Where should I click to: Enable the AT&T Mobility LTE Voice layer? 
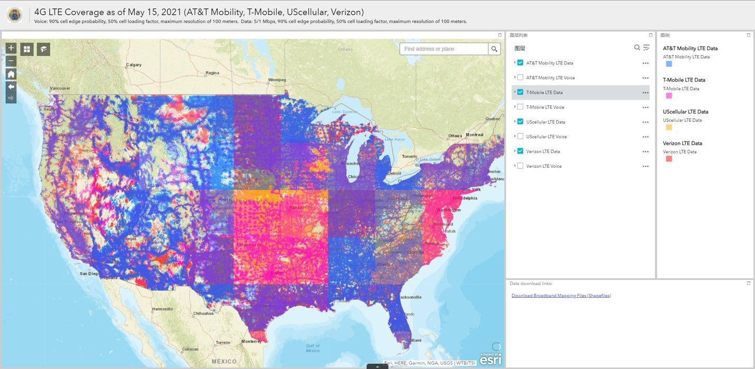click(x=520, y=78)
